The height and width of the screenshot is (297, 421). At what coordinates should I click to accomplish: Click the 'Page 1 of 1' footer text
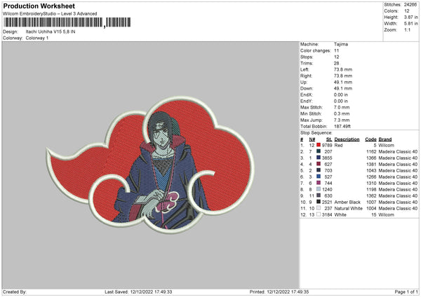[x=406, y=291]
